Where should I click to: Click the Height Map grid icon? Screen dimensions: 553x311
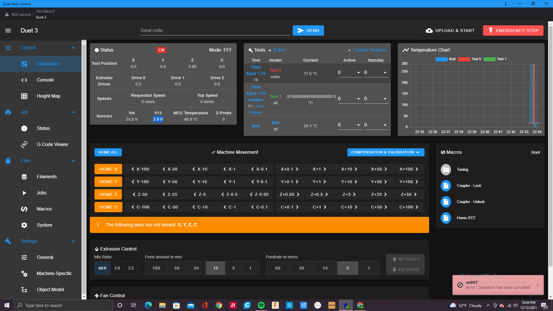click(24, 96)
